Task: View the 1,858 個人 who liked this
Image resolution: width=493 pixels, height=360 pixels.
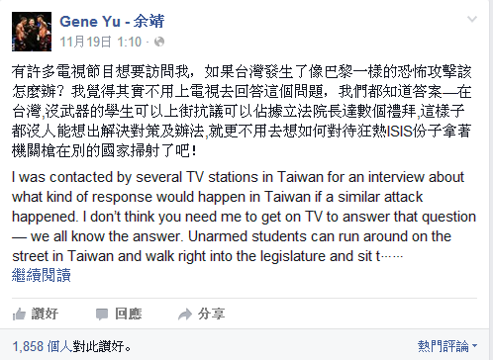Action: pos(42,346)
